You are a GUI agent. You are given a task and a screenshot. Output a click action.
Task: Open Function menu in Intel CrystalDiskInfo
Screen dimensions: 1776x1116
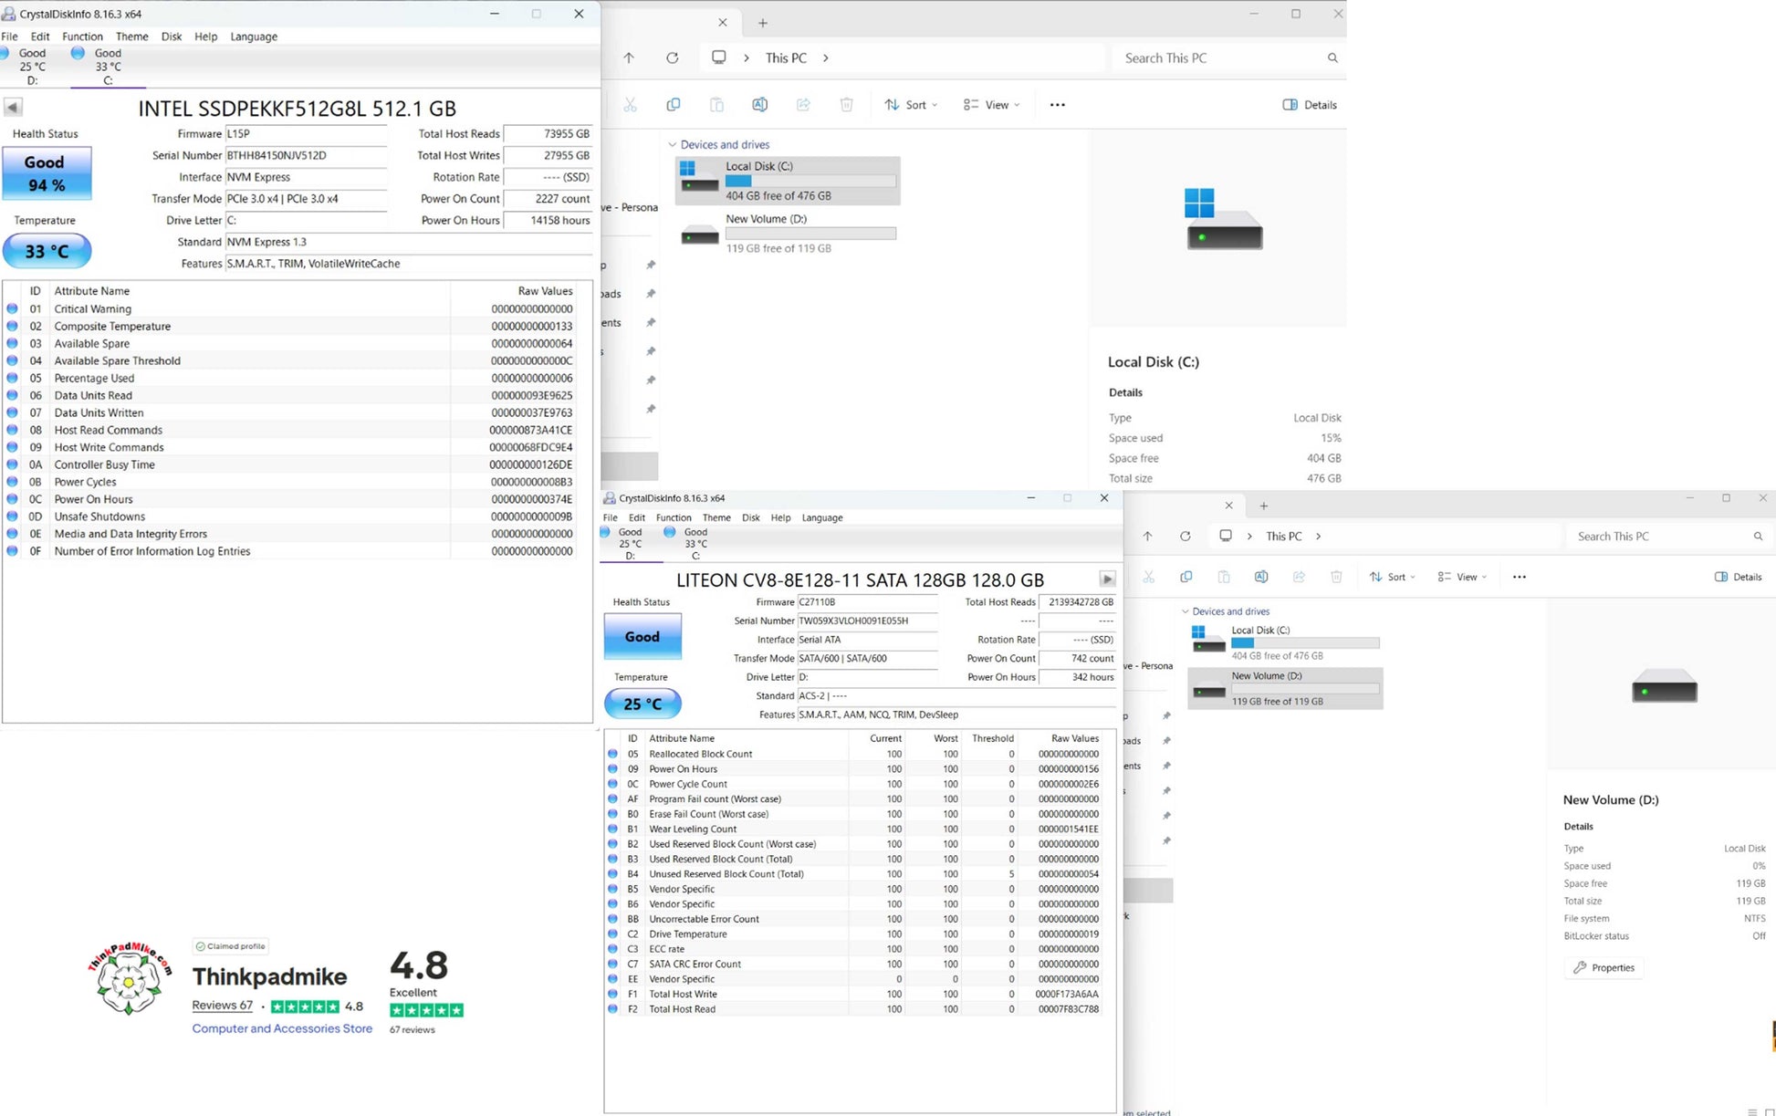82,37
